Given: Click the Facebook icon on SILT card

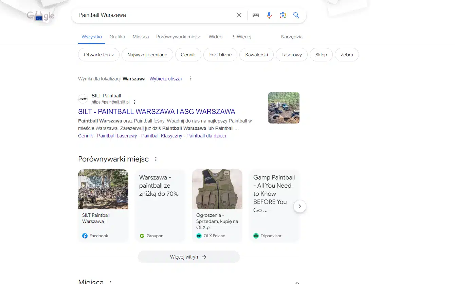Looking at the screenshot, I should pos(85,236).
